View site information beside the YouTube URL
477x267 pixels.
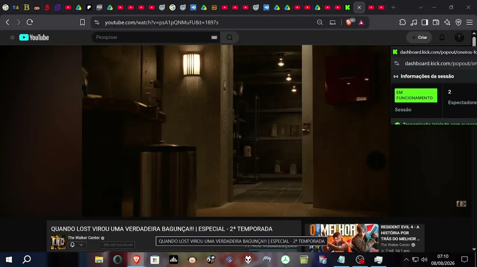(97, 22)
